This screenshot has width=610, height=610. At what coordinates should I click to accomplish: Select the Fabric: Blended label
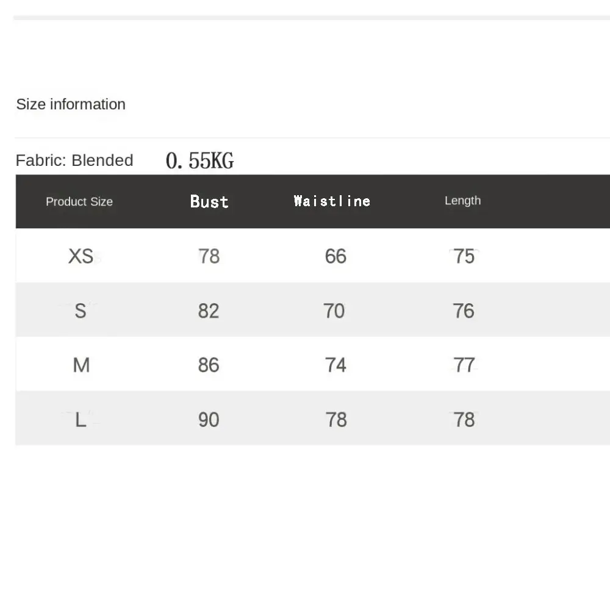click(x=74, y=160)
